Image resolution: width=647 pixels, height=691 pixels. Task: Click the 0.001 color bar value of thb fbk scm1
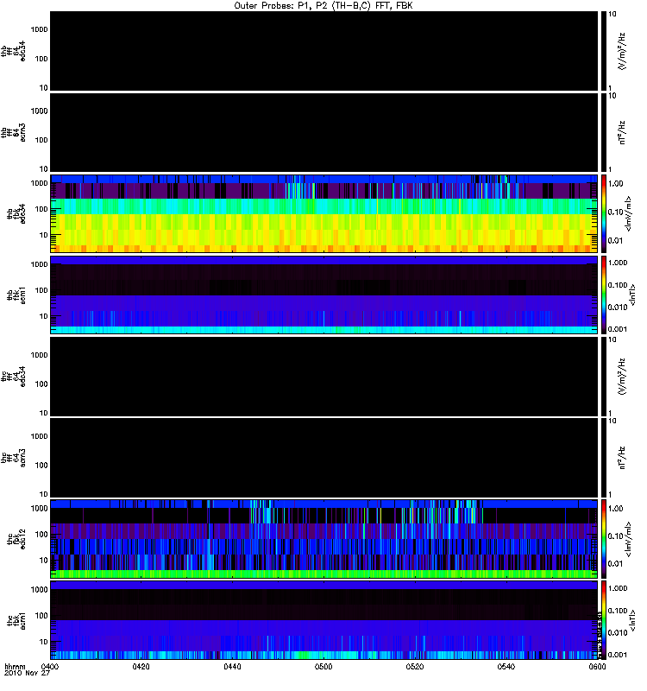[618, 329]
